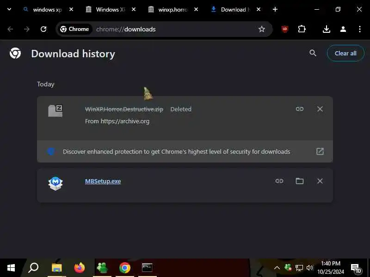Copy download link for MBSetup.exe
This screenshot has width=370, height=277.
279,181
